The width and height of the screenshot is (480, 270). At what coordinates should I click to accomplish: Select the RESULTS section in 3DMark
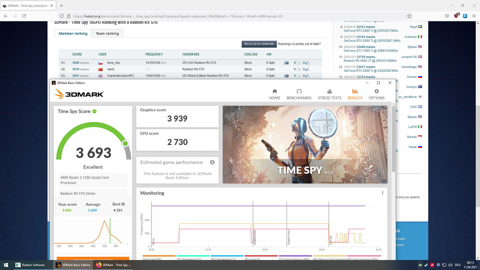[355, 94]
